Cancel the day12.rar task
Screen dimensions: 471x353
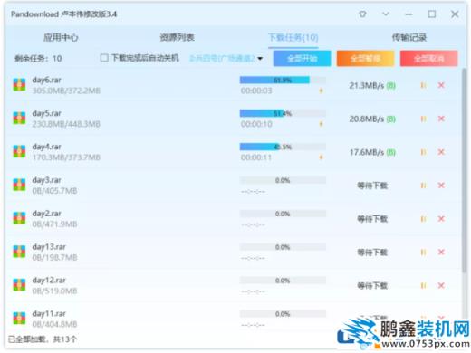pos(441,285)
